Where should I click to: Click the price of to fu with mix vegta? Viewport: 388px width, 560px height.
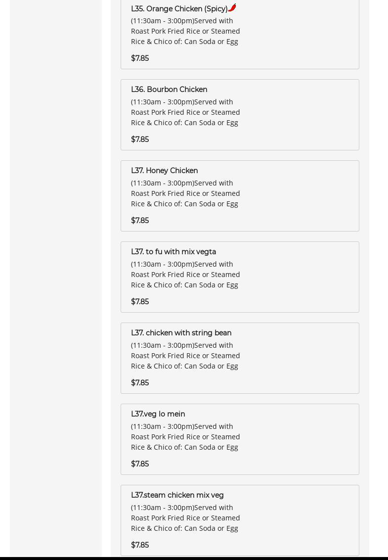(x=140, y=302)
